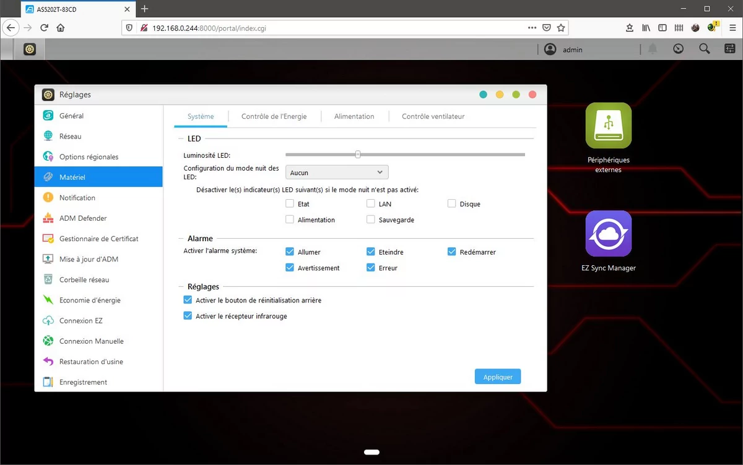Click the teal window control button of Réglages
The image size is (743, 465).
tap(484, 95)
